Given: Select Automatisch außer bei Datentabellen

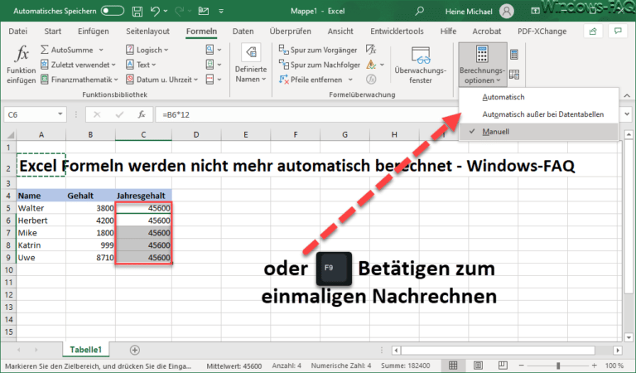Looking at the screenshot, I should [538, 114].
